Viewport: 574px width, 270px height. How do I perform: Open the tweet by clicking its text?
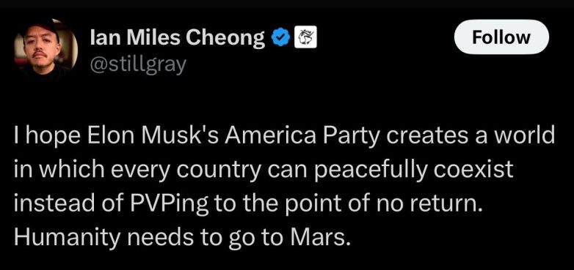point(284,186)
